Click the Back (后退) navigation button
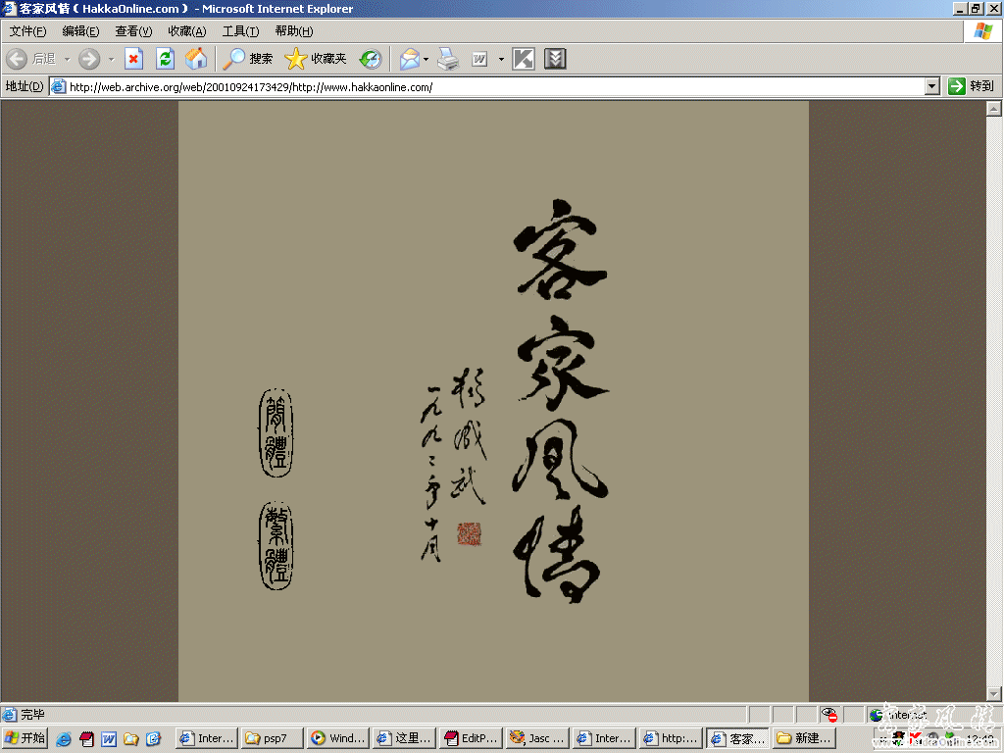The width and height of the screenshot is (1004, 753). pyautogui.click(x=31, y=59)
